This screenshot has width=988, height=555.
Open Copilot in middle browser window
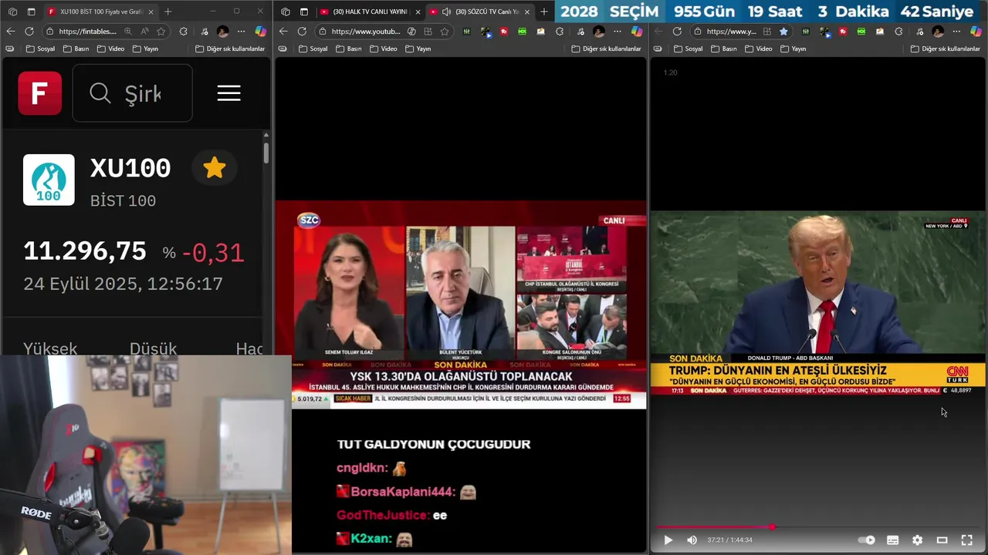(636, 31)
